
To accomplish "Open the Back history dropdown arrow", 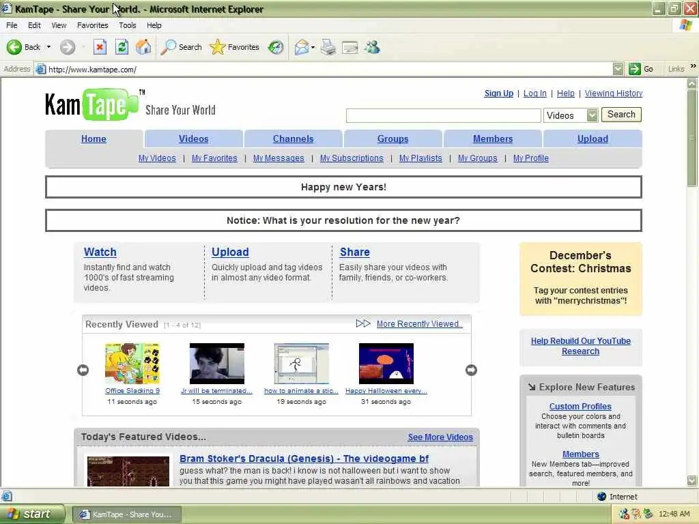I will [x=48, y=47].
